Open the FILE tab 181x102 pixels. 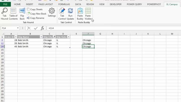click(x=5, y=4)
